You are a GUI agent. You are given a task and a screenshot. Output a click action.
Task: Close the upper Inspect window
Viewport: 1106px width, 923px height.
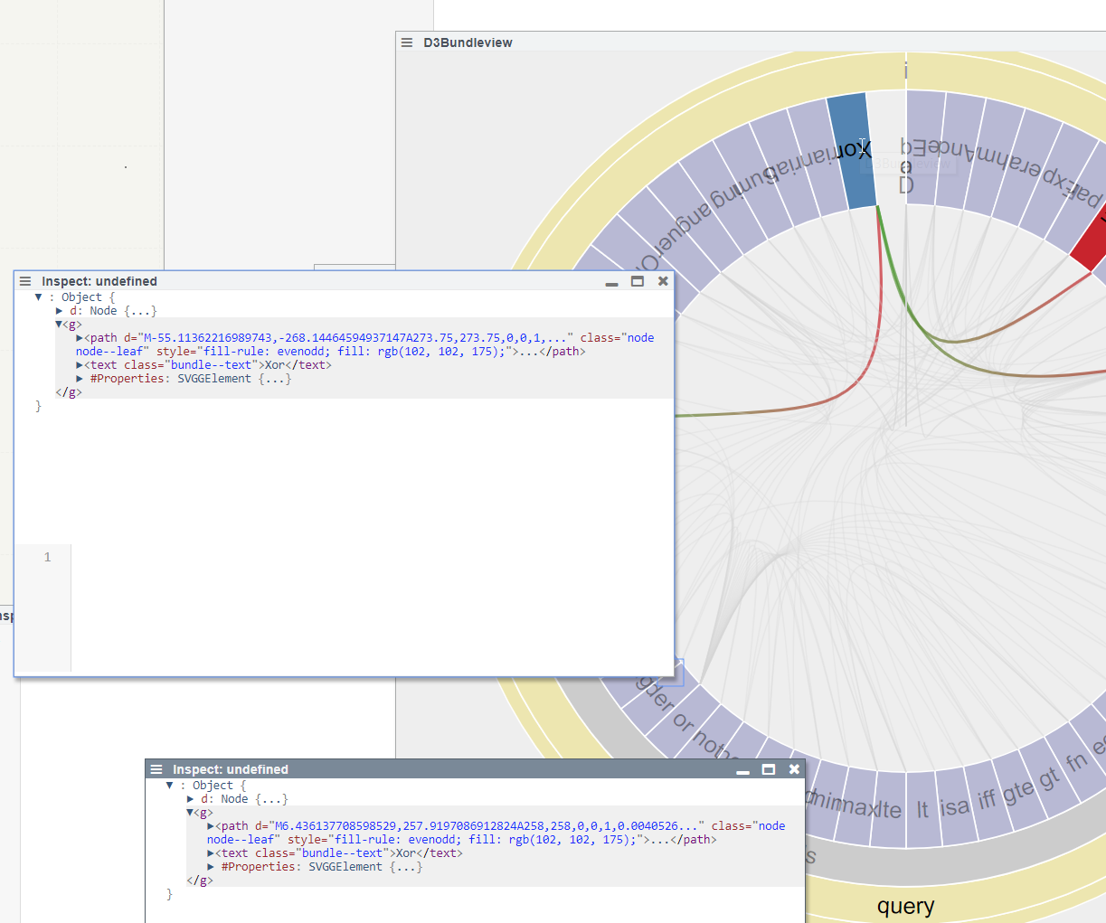click(x=663, y=281)
